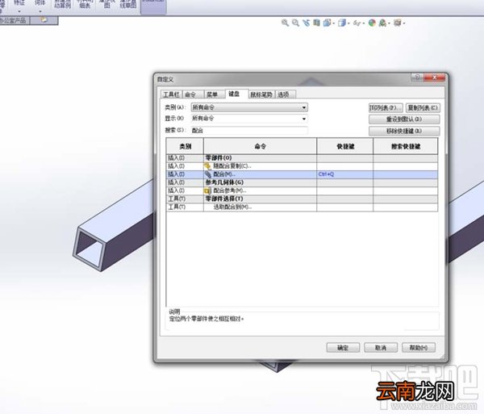484x414 pixels.
Task: Click the 参考几何体(G) group row
Action: pyautogui.click(x=302, y=182)
